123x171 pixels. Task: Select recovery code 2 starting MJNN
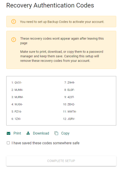pos(17,90)
